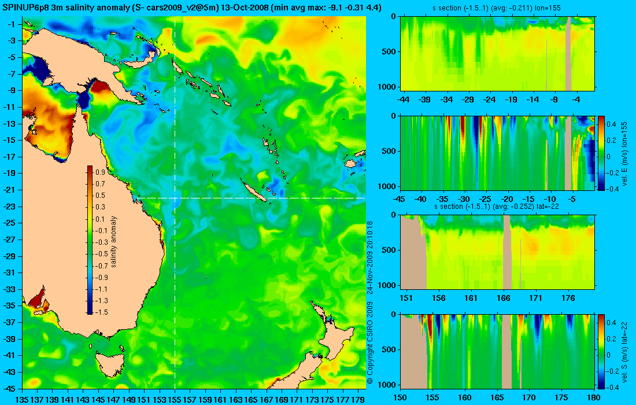
Task: Click section title "s section (-1.5..1) (avg: -0.252) lat=-22"
Action: click(497, 206)
